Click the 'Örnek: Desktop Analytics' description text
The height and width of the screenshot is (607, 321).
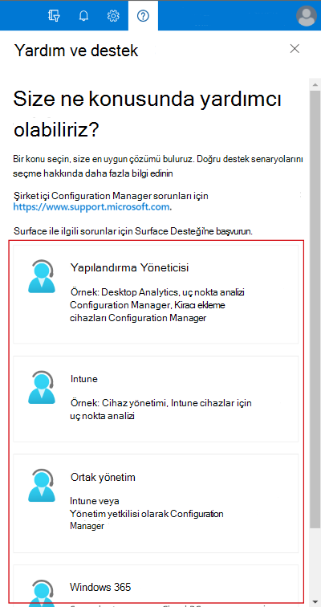click(157, 305)
